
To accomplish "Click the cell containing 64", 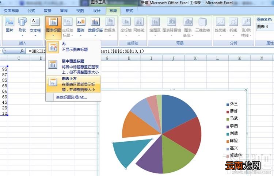I will (4, 91).
